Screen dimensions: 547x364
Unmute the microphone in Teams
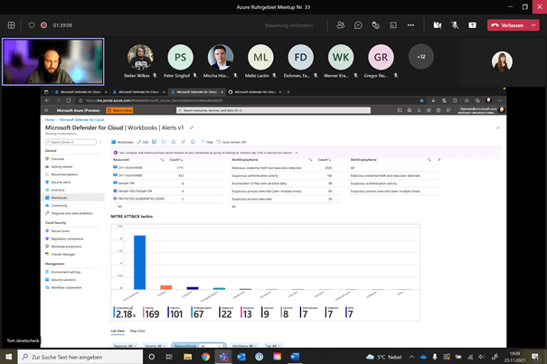click(x=455, y=25)
